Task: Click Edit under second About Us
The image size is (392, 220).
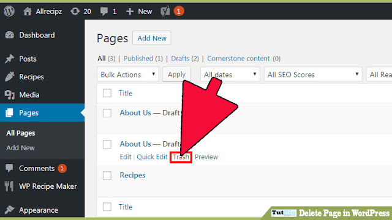Action: click(125, 157)
